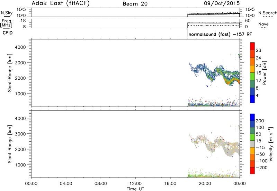Click the '4000' tick in power panel
This screenshot has width=277, height=191.
[20, 47]
